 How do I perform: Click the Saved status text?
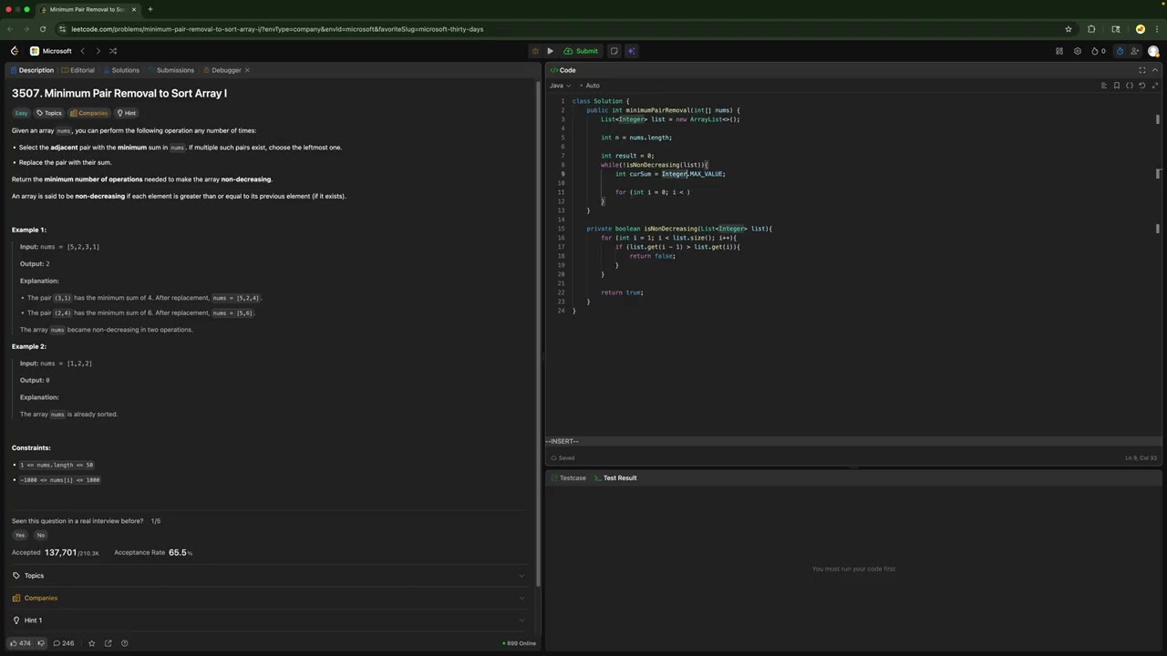[563, 458]
